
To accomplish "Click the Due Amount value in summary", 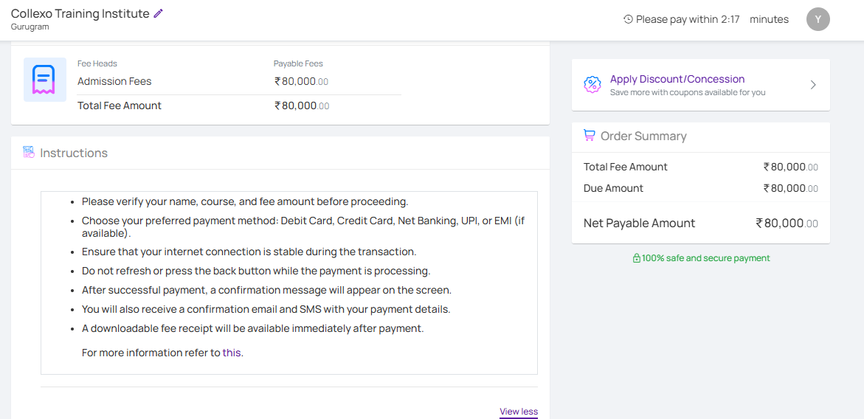I will point(790,188).
